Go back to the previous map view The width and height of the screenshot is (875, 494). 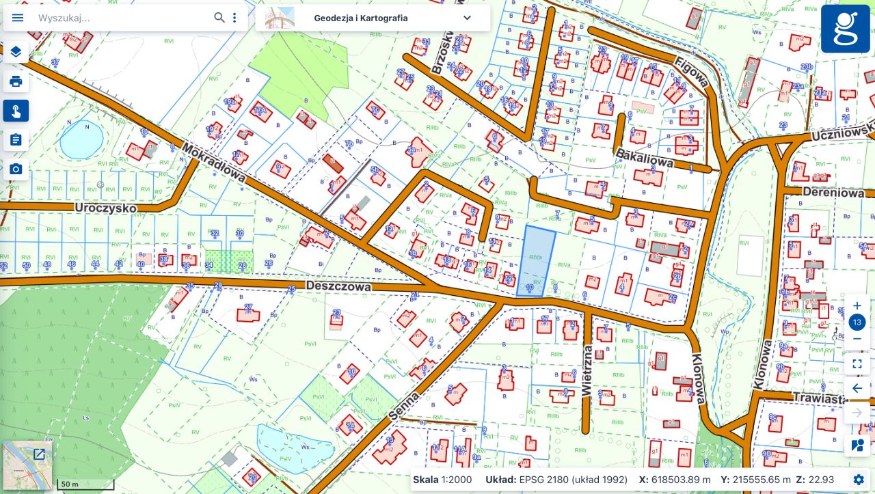[x=857, y=388]
